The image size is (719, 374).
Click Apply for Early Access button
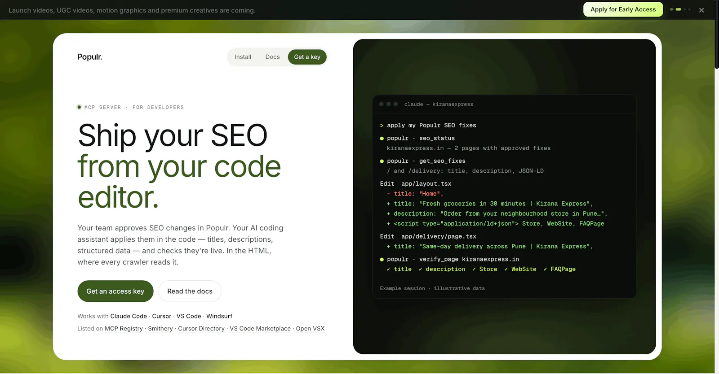point(623,9)
